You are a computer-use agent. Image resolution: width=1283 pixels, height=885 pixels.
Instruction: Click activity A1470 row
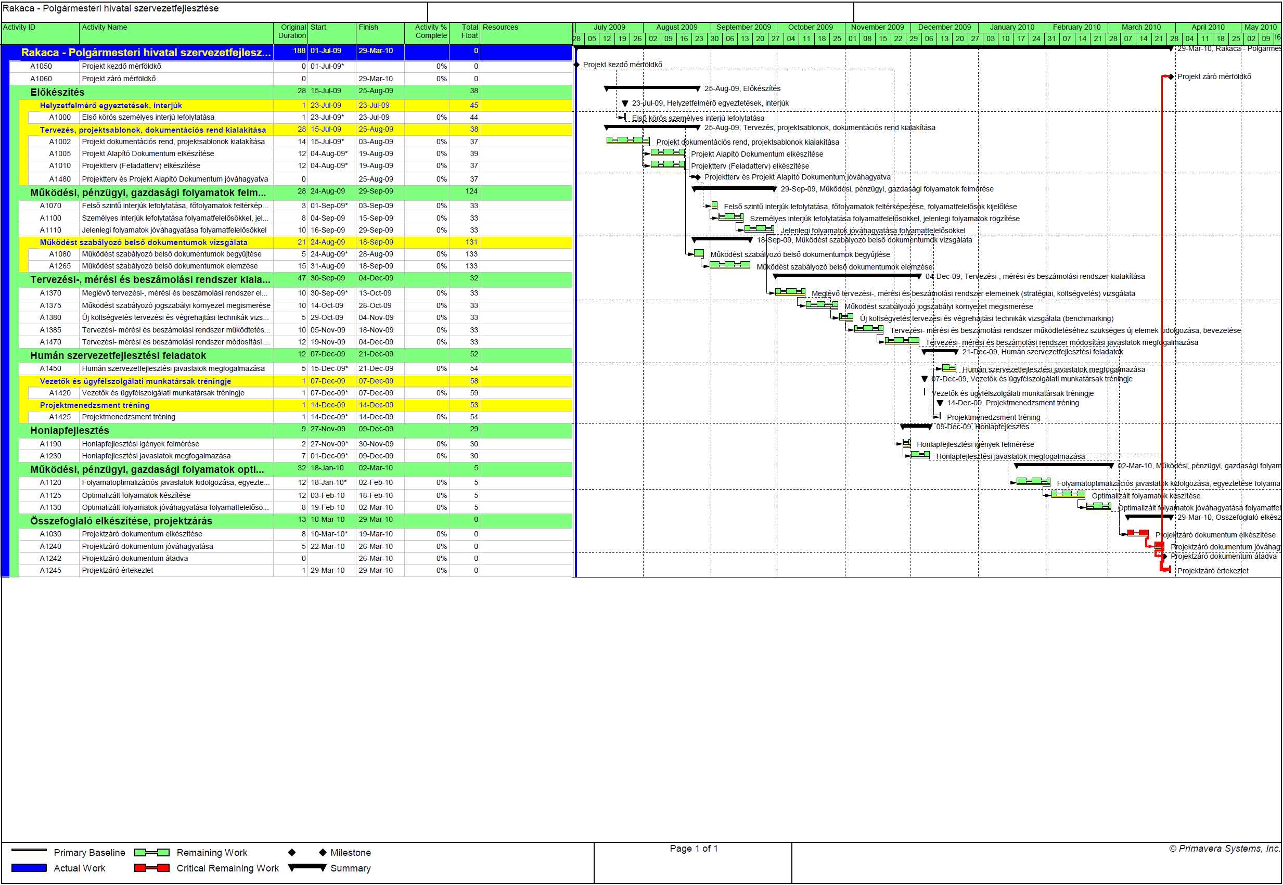click(x=296, y=342)
